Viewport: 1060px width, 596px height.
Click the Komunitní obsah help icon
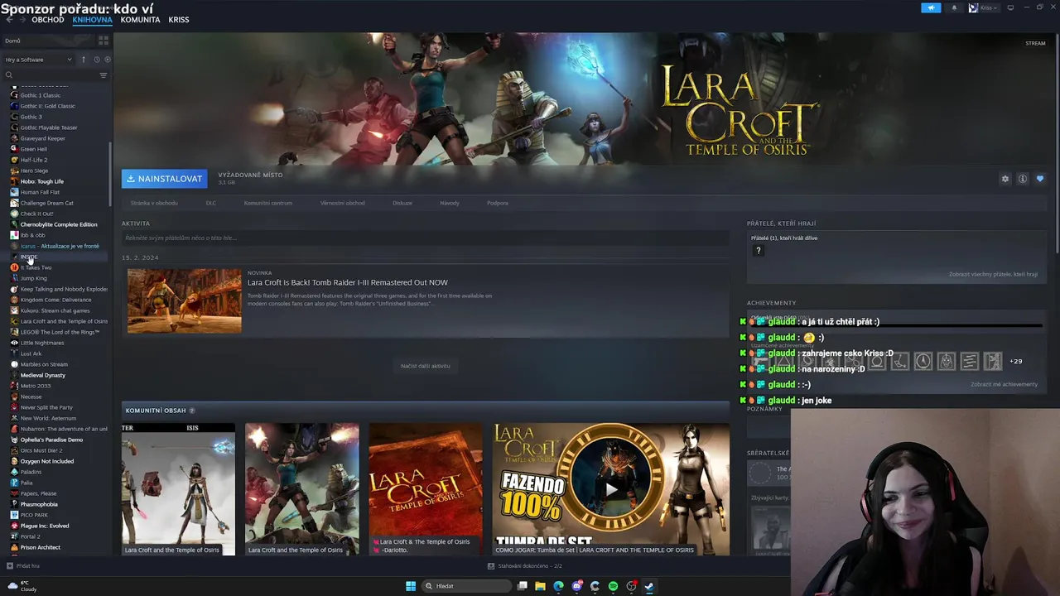(191, 411)
